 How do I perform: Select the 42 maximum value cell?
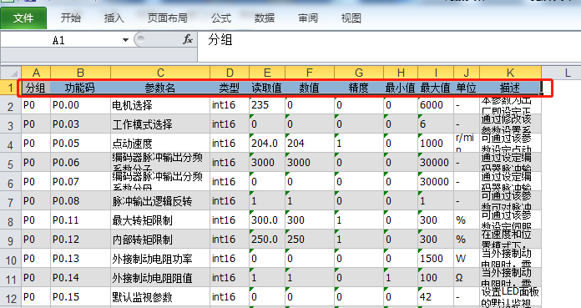[x=436, y=297]
